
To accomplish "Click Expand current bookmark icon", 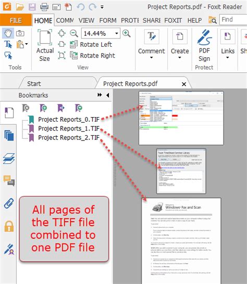I will click(x=79, y=108).
